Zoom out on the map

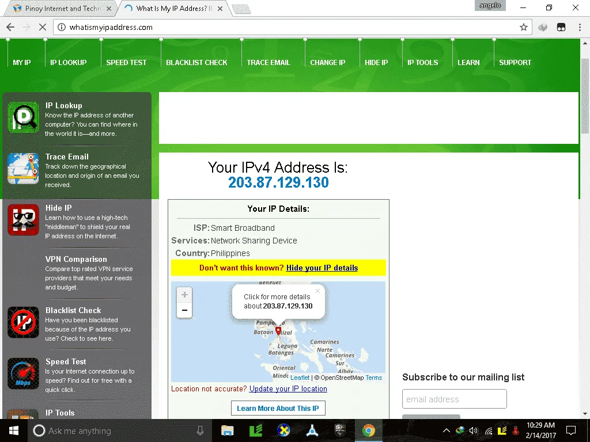(184, 310)
